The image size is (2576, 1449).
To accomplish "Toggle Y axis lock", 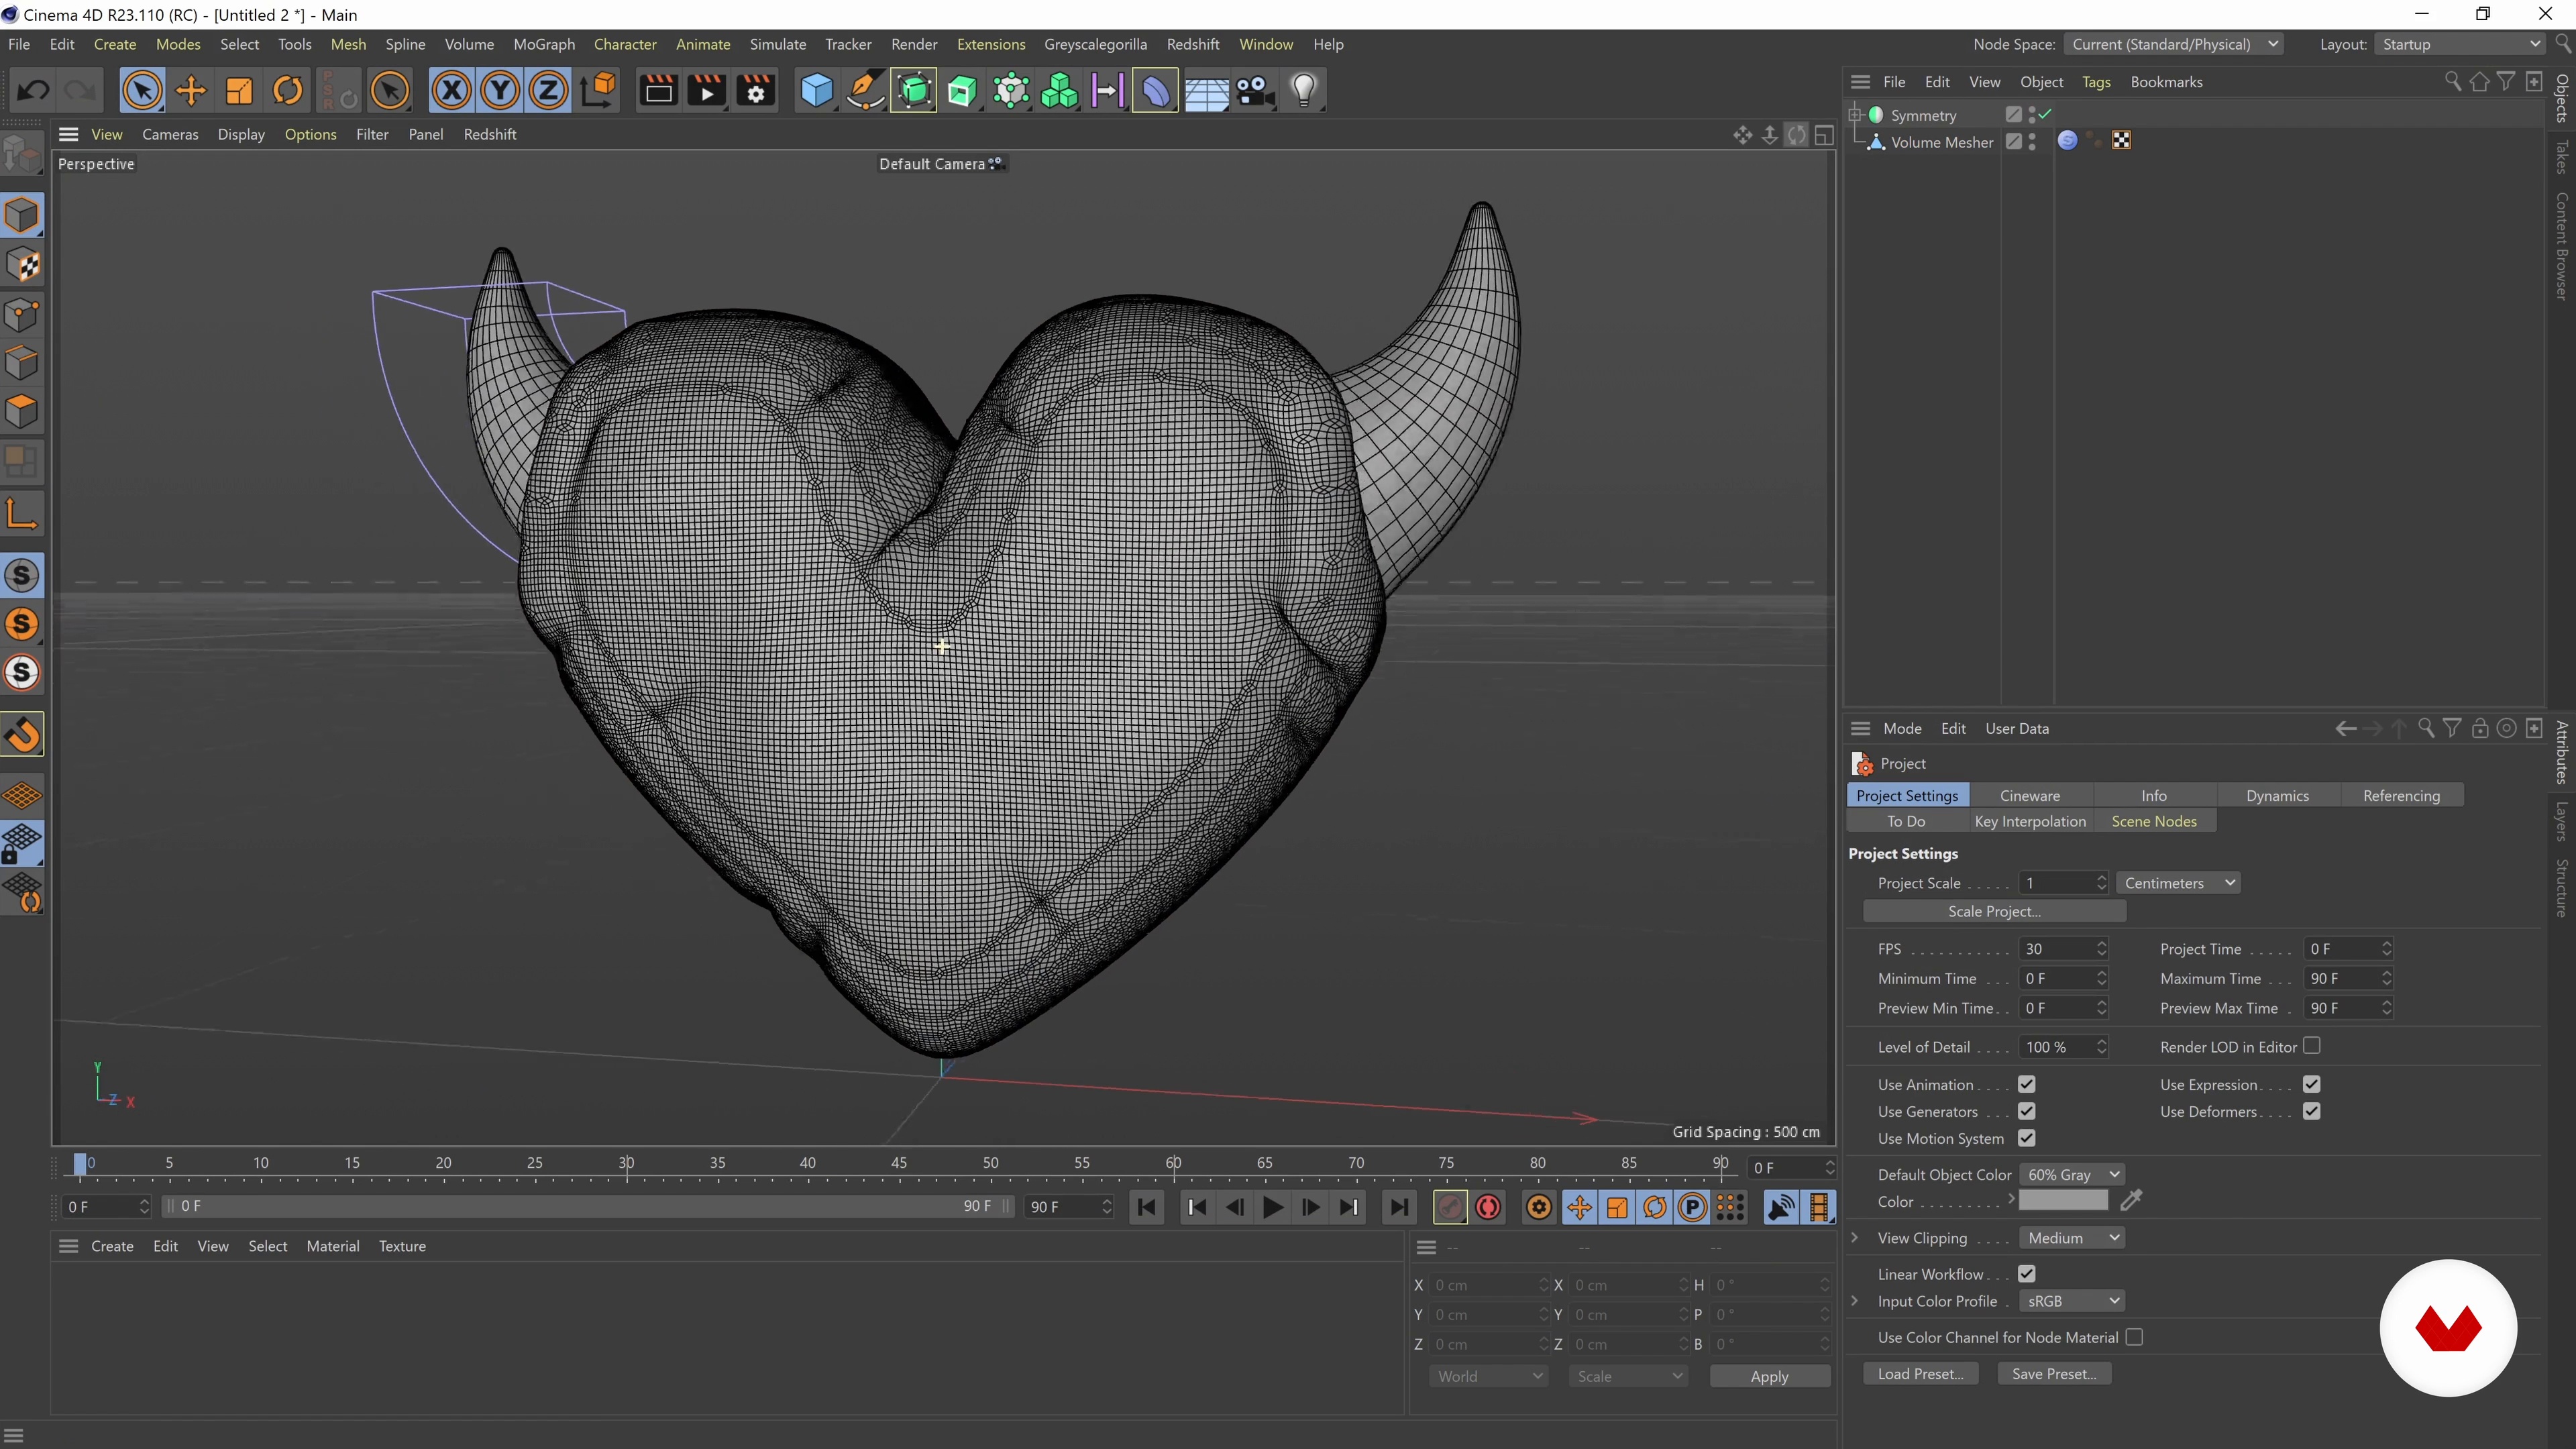I will (x=500, y=91).
